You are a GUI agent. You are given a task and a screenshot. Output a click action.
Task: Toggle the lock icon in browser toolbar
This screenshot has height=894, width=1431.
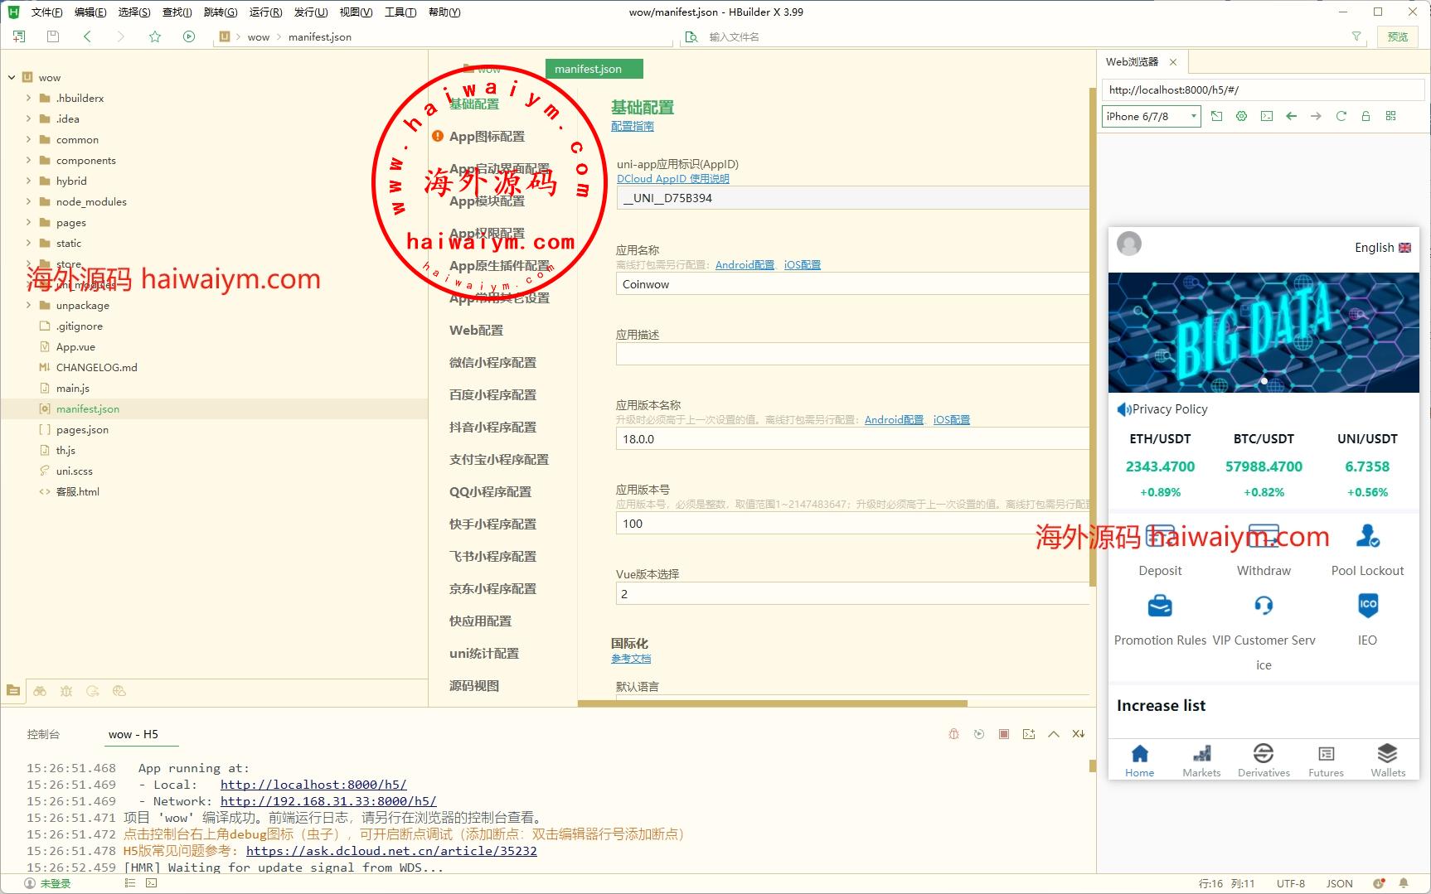coord(1366,116)
